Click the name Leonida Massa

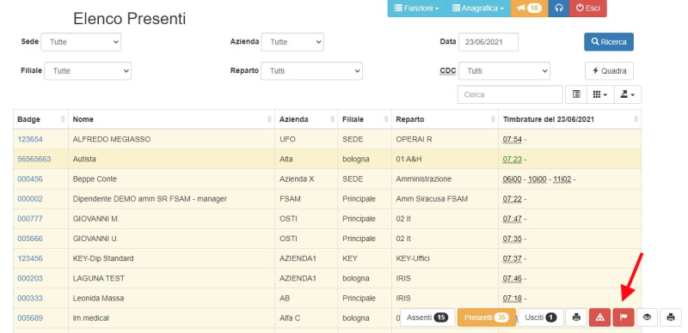coord(98,299)
